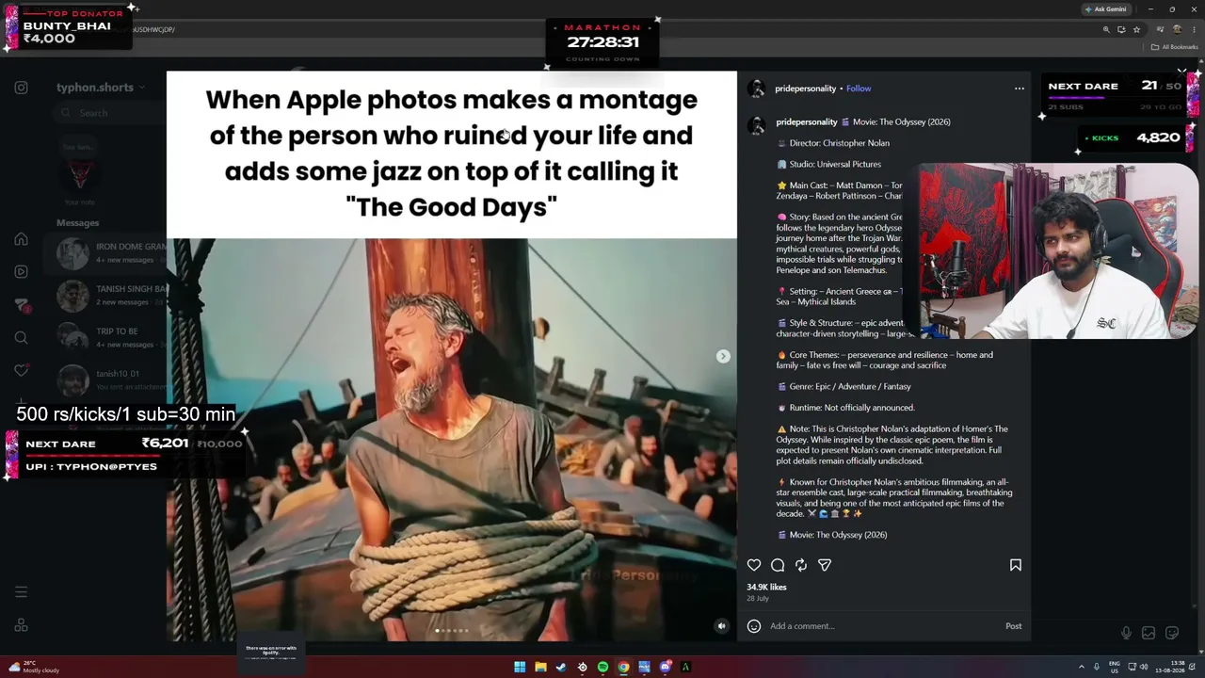Switch to Chrome in the taskbar
The height and width of the screenshot is (678, 1205).
623,668
